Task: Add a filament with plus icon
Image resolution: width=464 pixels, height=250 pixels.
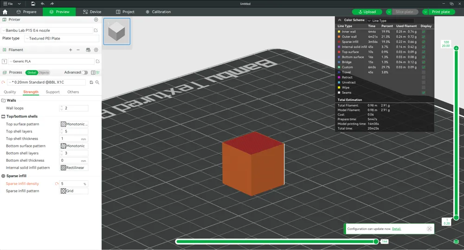Action: [71, 50]
